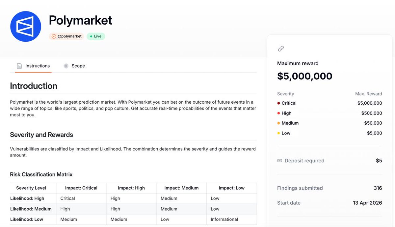Click the High label in reward list
The image size is (395, 227).
point(286,113)
